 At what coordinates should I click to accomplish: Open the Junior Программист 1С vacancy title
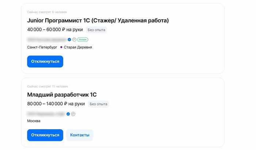pyautogui.click(x=98, y=20)
